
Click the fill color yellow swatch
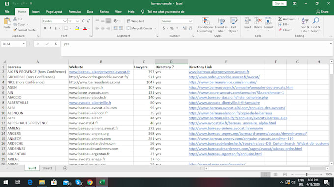[x=77, y=28]
